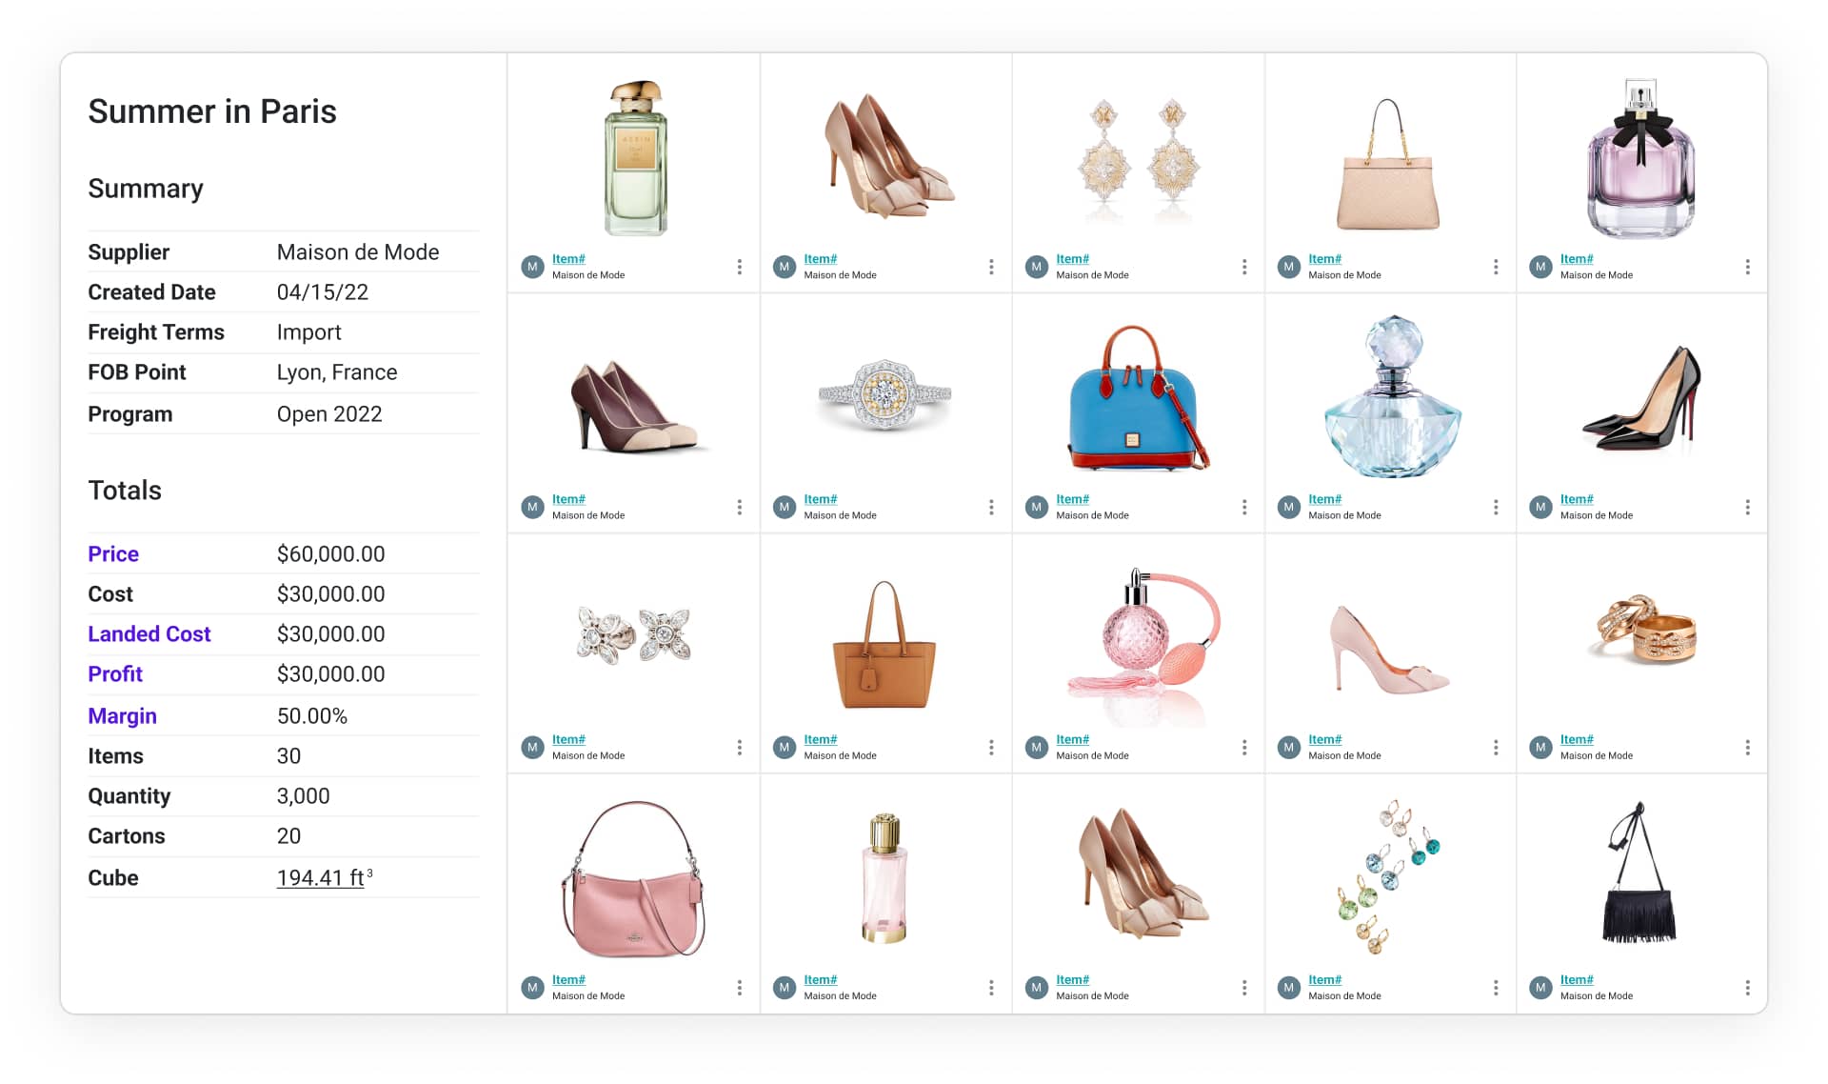This screenshot has height=1084, width=1828.
Task: Open three-dot menu on blue satchel handbag card
Action: [1243, 507]
